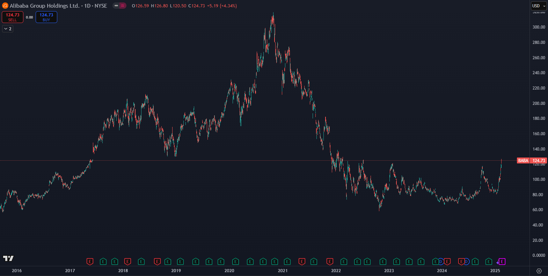Click the 1D interval label in title
The width and height of the screenshot is (548, 276).
click(x=87, y=6)
